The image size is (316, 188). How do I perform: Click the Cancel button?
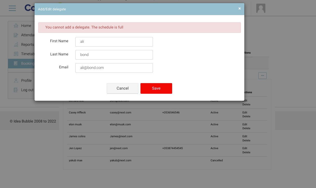tap(122, 88)
